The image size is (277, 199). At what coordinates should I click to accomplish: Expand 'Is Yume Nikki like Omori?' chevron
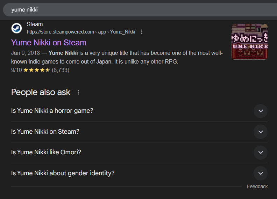point(261,153)
